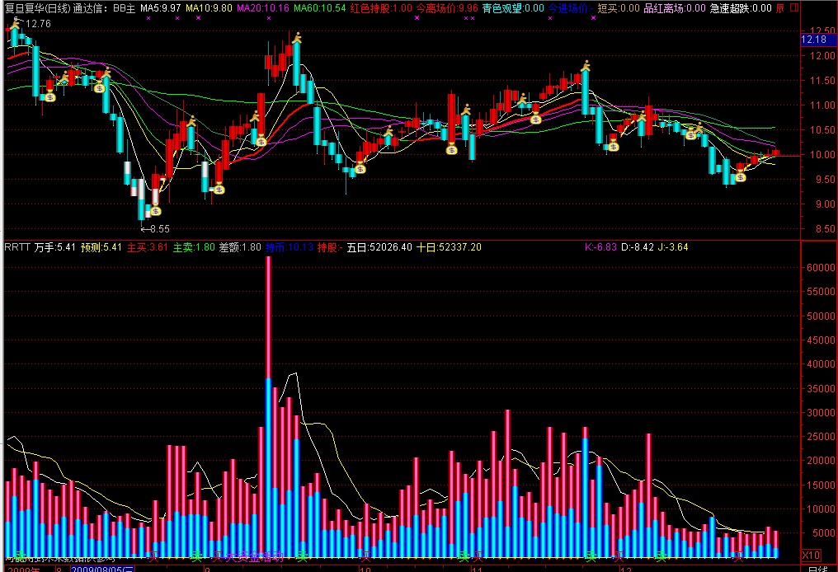Click the 12.76 high price annotation
Screen dimensions: 838x572
(x=38, y=24)
